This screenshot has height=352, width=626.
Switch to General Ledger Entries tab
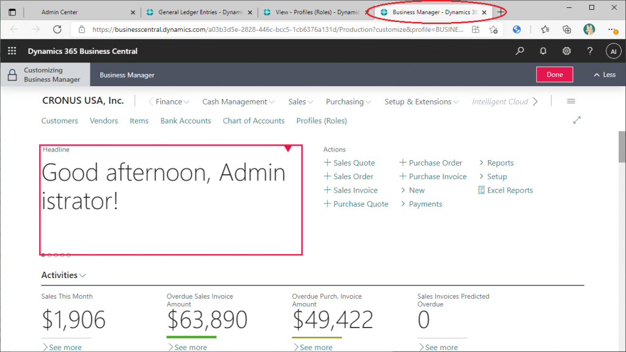tap(196, 12)
